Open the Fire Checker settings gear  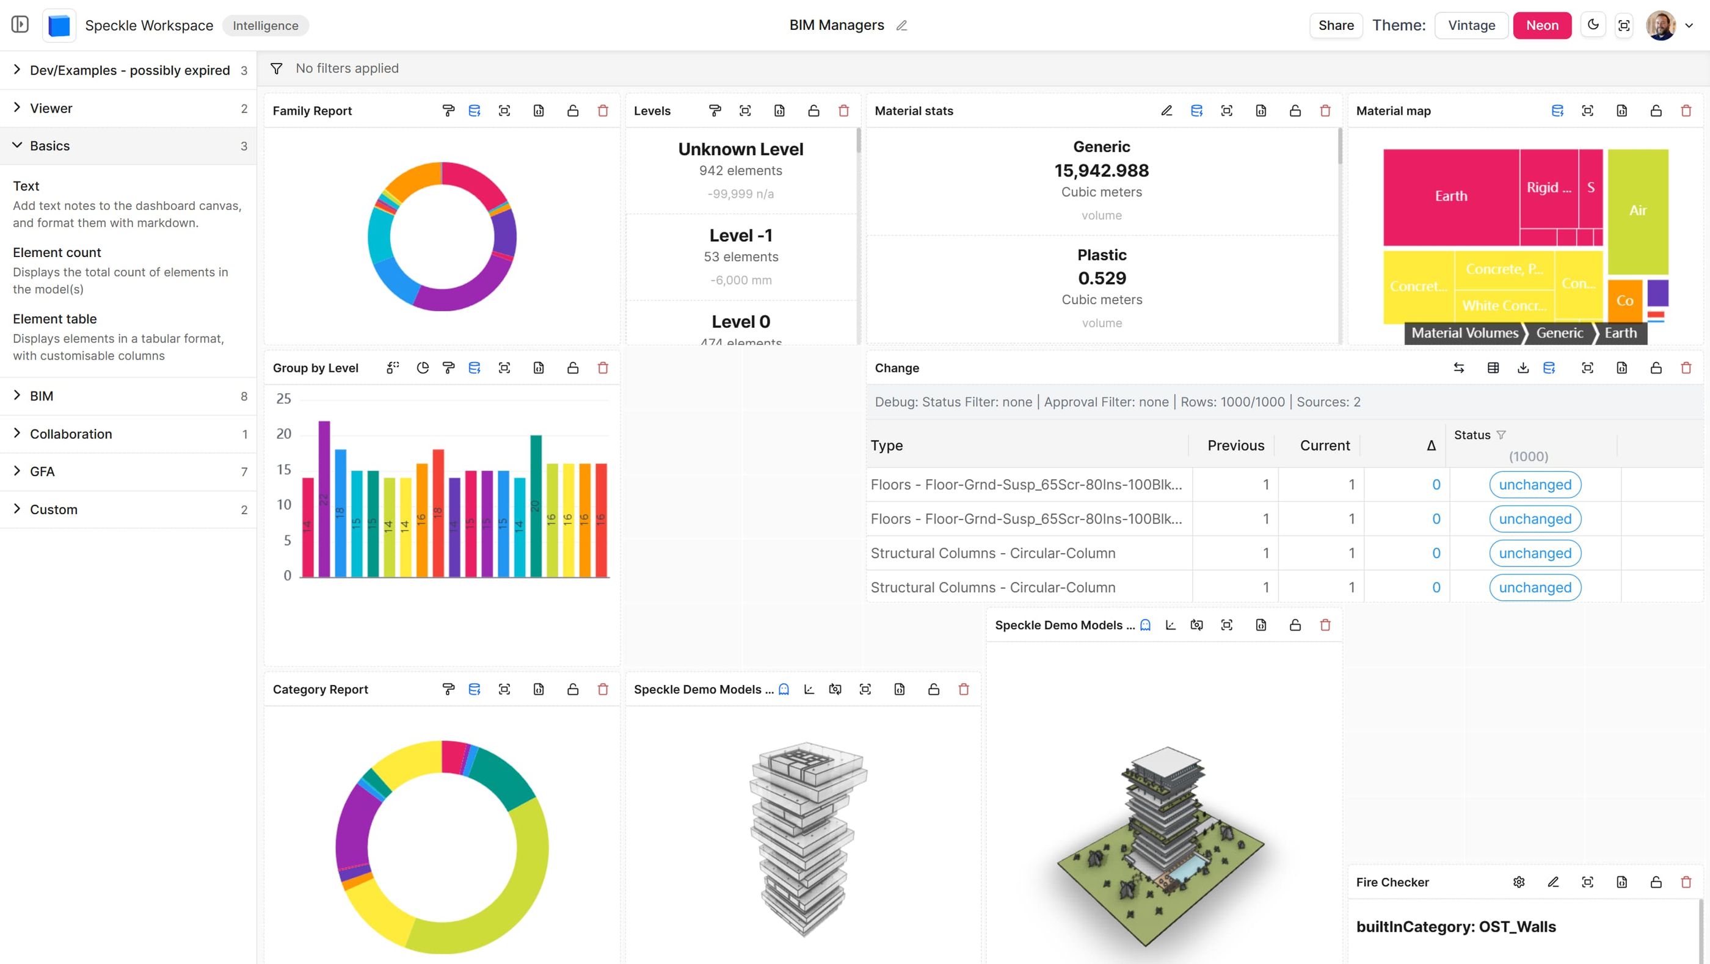(x=1519, y=882)
